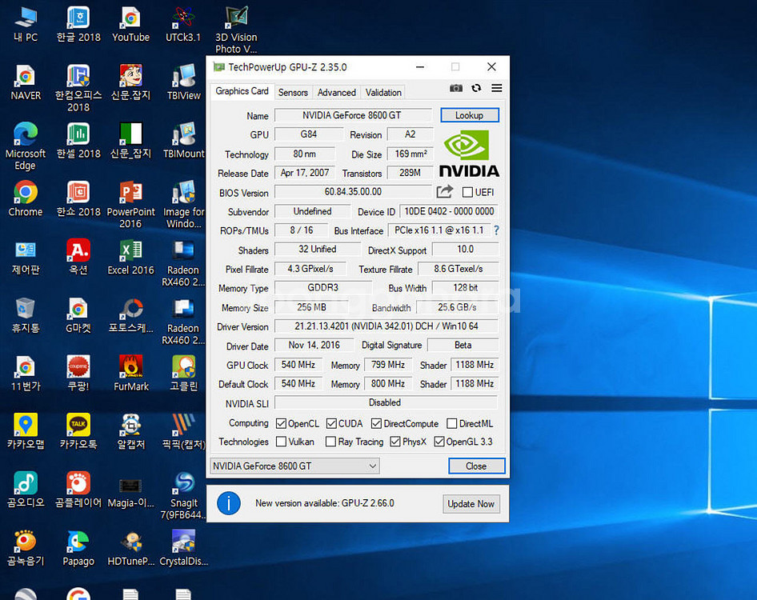This screenshot has width=757, height=600.
Task: Click the Digital Signature value Beta
Action: [463, 345]
